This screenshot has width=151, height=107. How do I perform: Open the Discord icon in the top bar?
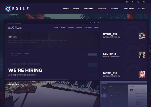coord(144,2)
